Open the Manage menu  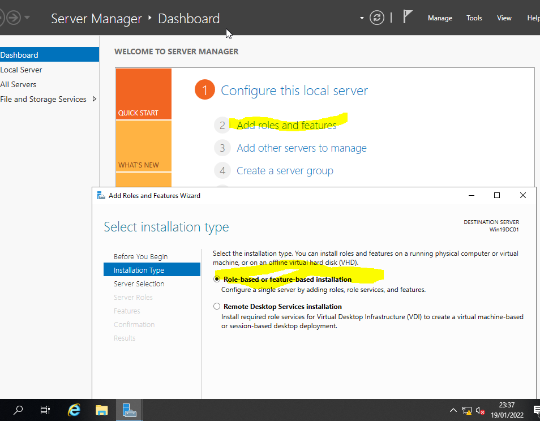pyautogui.click(x=440, y=18)
